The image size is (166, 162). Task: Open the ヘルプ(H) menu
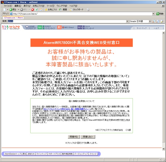(73, 6)
